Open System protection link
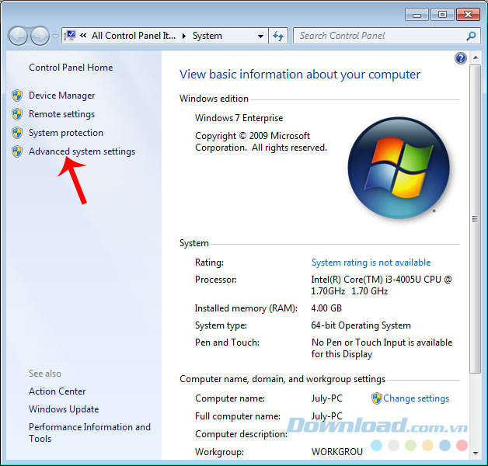Viewport: 488px width, 466px height. (66, 133)
